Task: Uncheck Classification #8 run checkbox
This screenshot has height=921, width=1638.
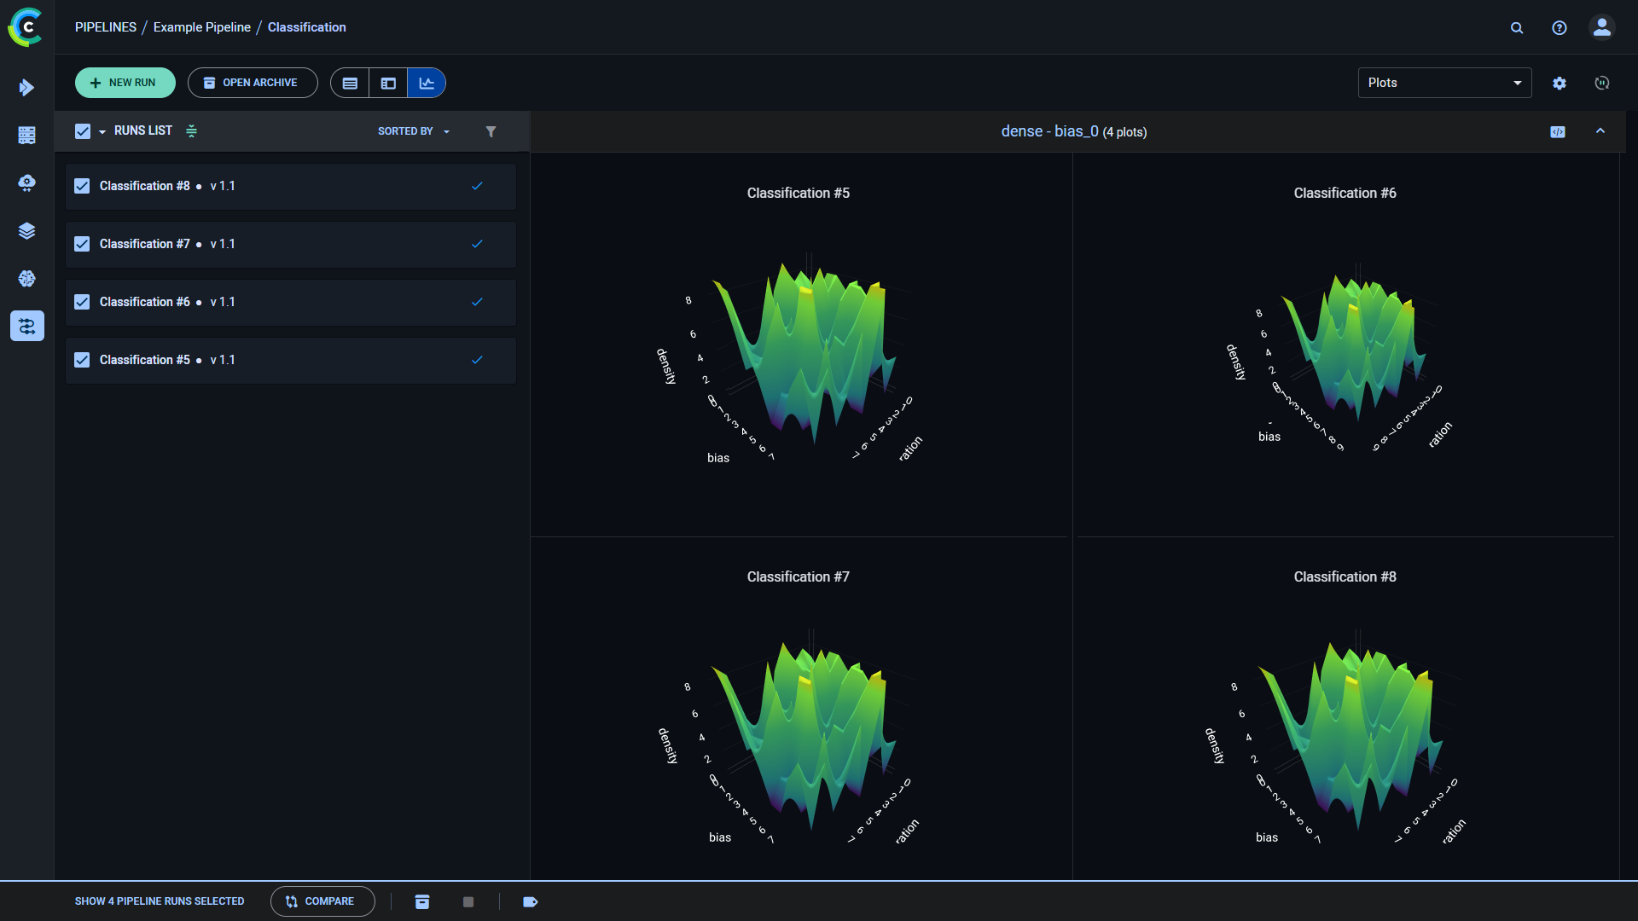Action: pos(82,186)
